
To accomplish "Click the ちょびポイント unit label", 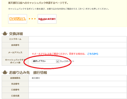I will pyautogui.click(x=67, y=61).
